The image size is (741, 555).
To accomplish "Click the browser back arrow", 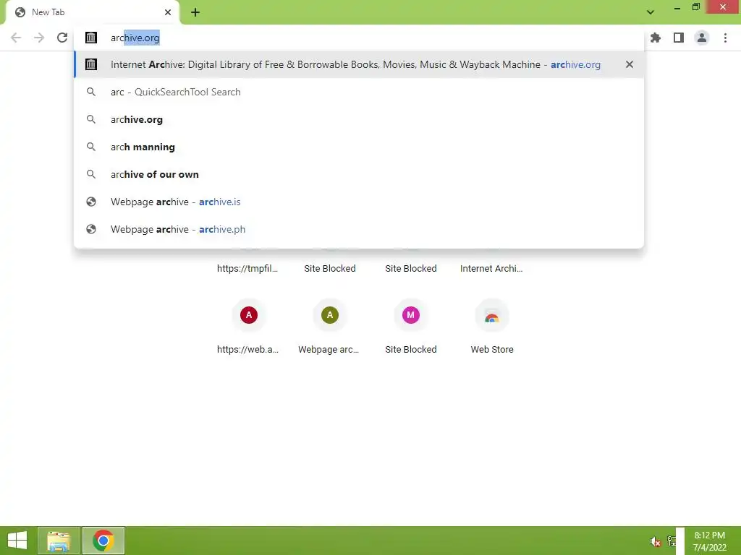I will [16, 38].
